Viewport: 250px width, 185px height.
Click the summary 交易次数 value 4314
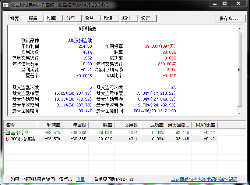[87, 52]
